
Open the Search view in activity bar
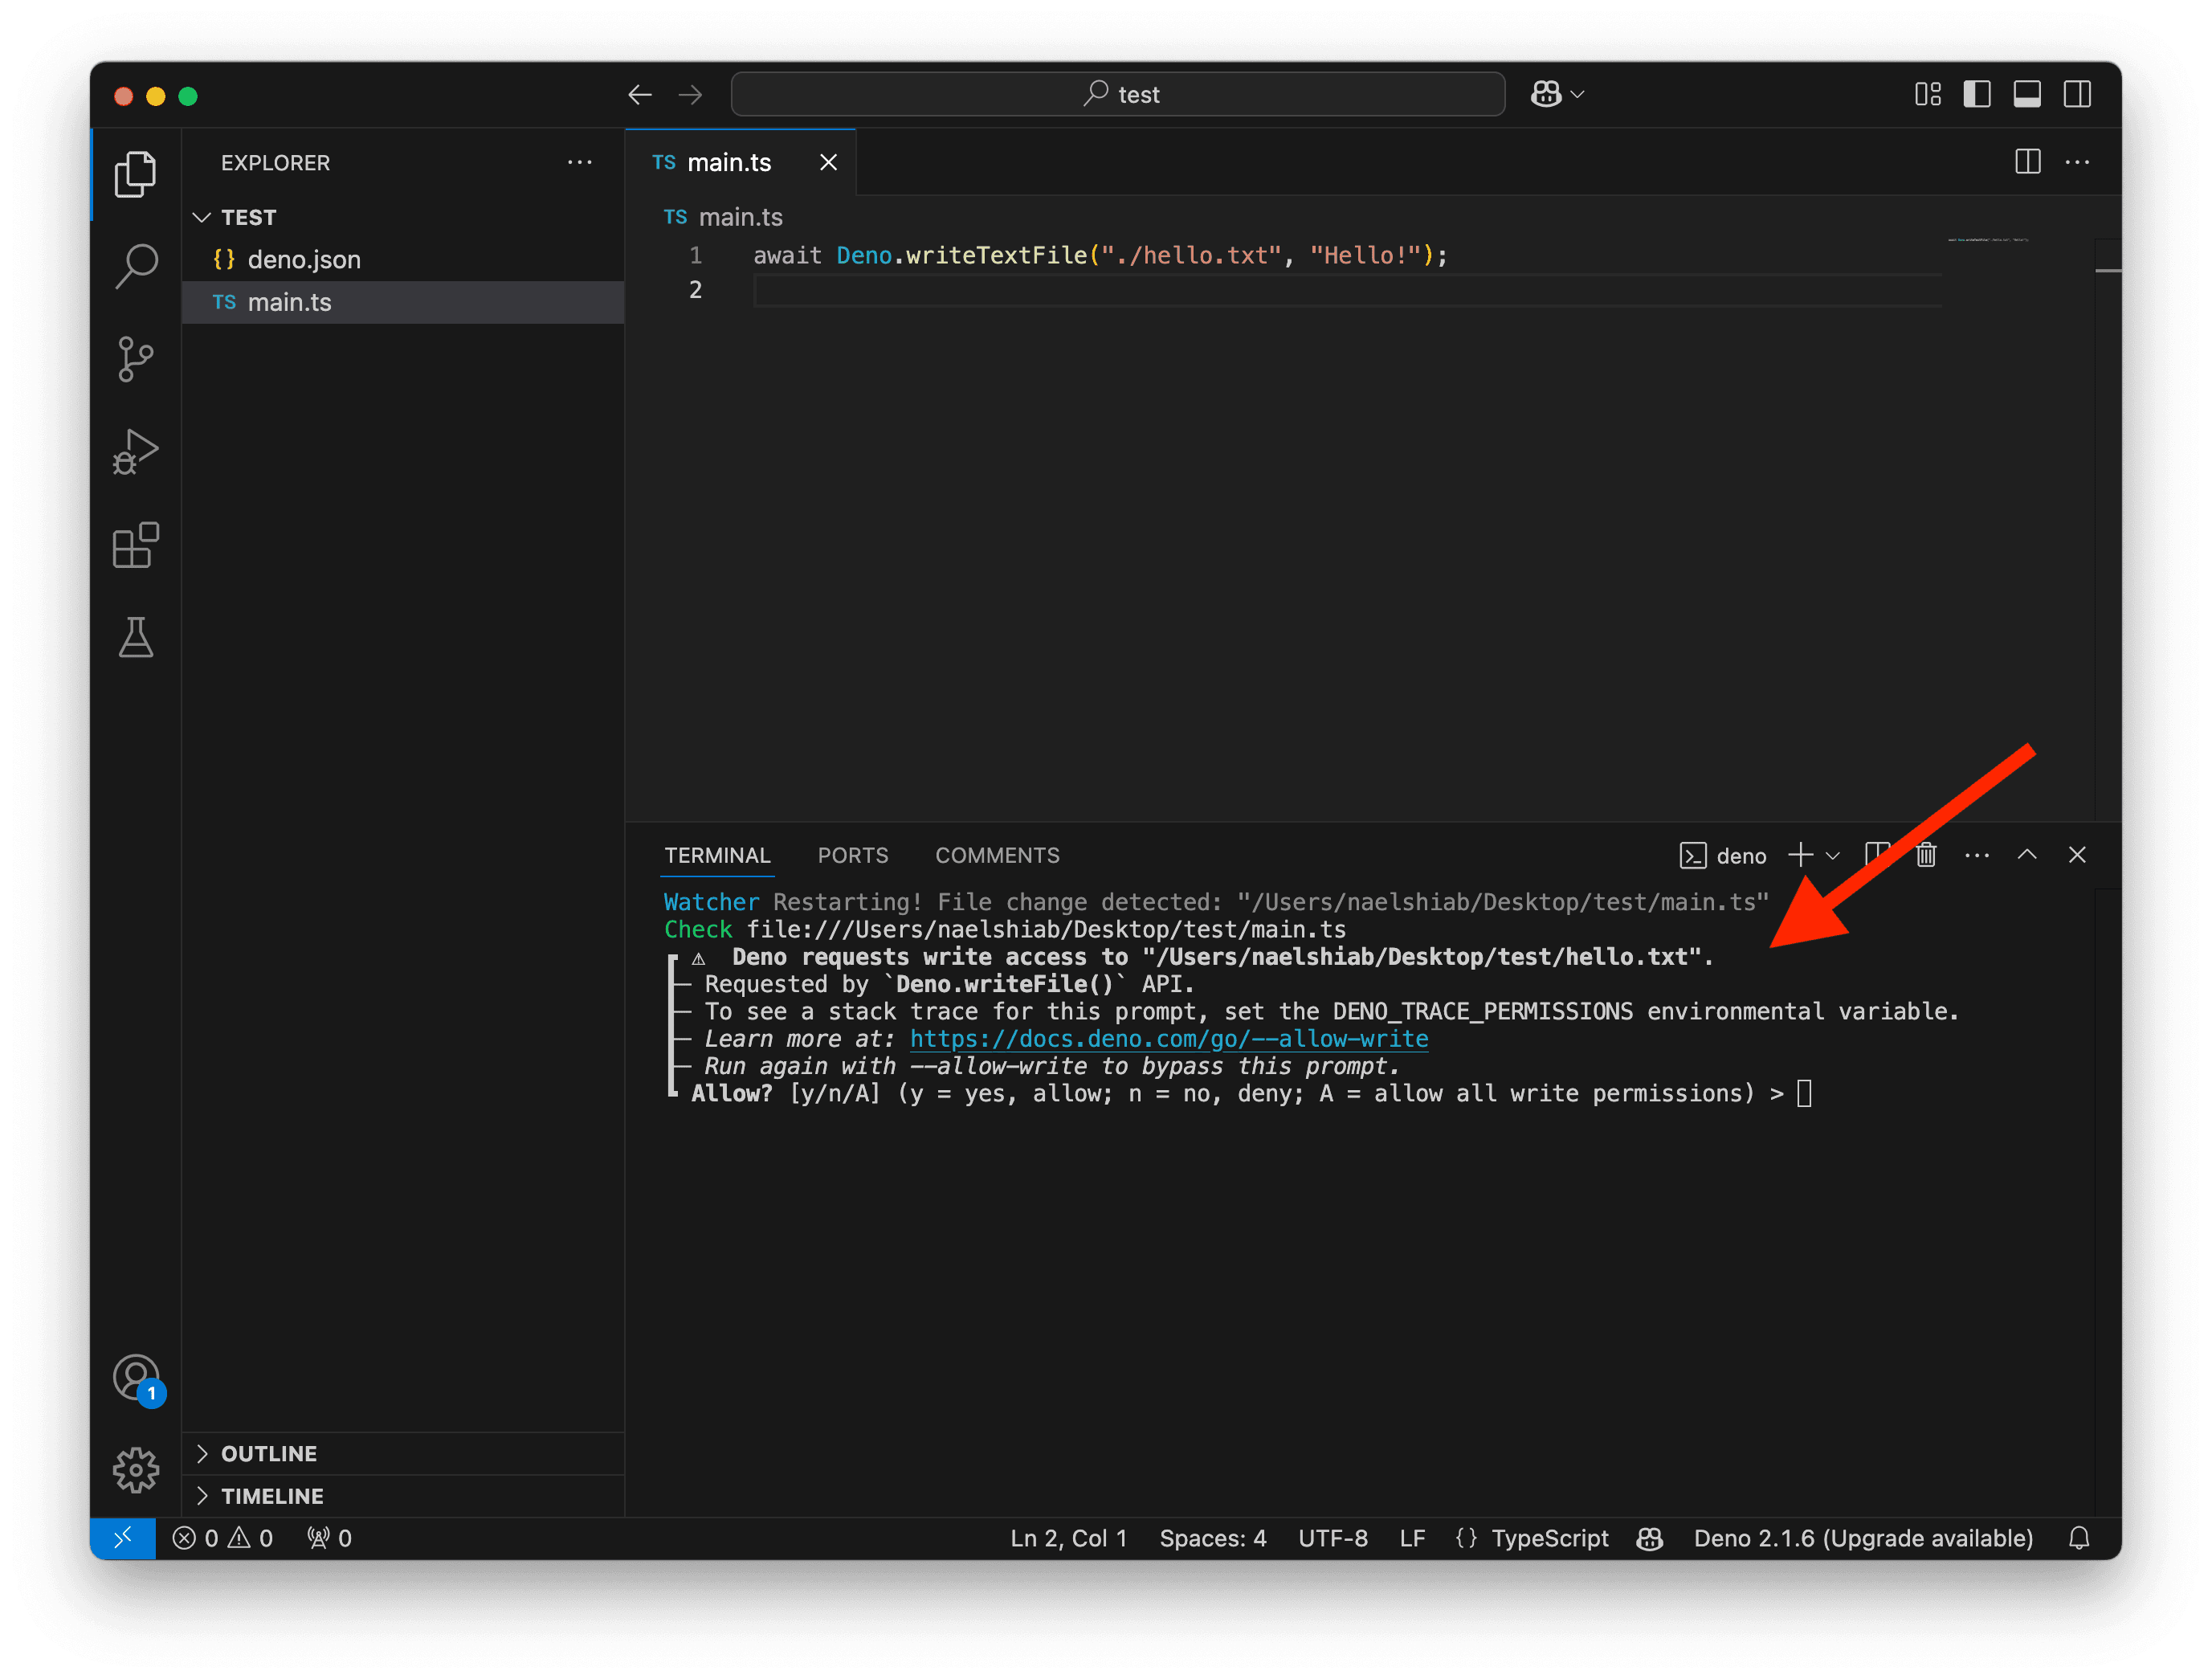tap(135, 266)
